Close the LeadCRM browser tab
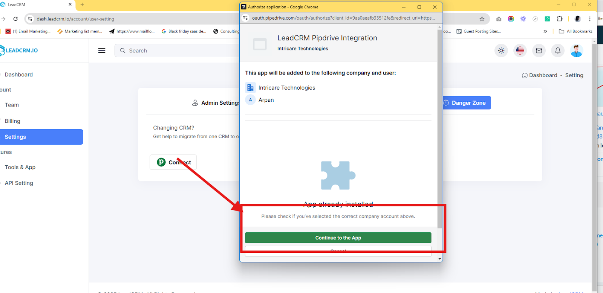Image resolution: width=603 pixels, height=293 pixels. click(x=70, y=5)
